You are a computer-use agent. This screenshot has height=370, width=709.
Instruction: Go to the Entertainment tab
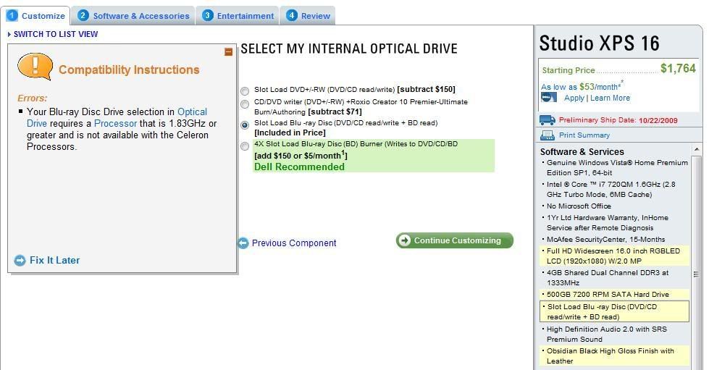click(238, 16)
